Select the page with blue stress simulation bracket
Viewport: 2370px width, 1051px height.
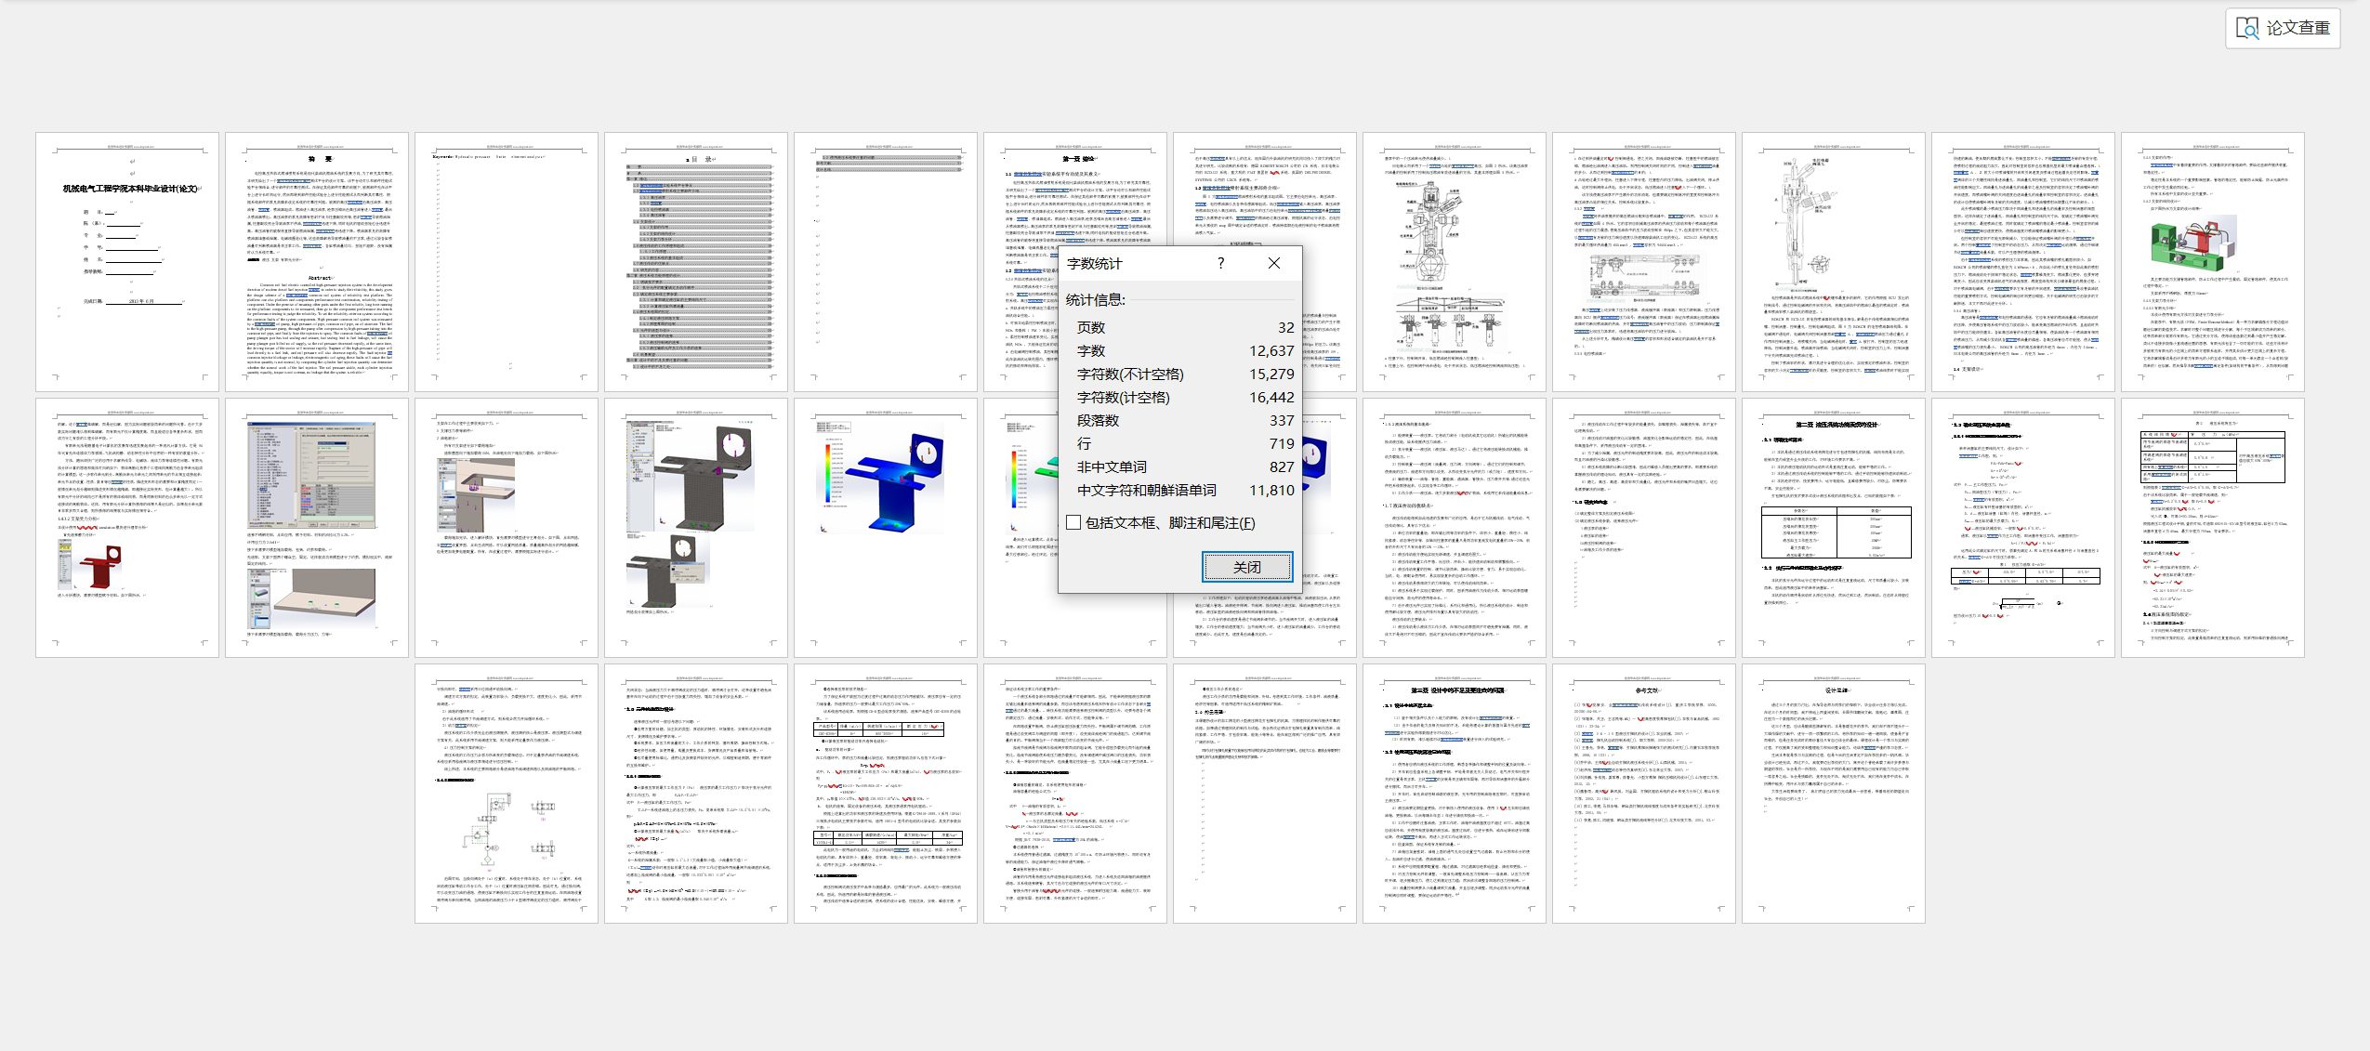886,528
